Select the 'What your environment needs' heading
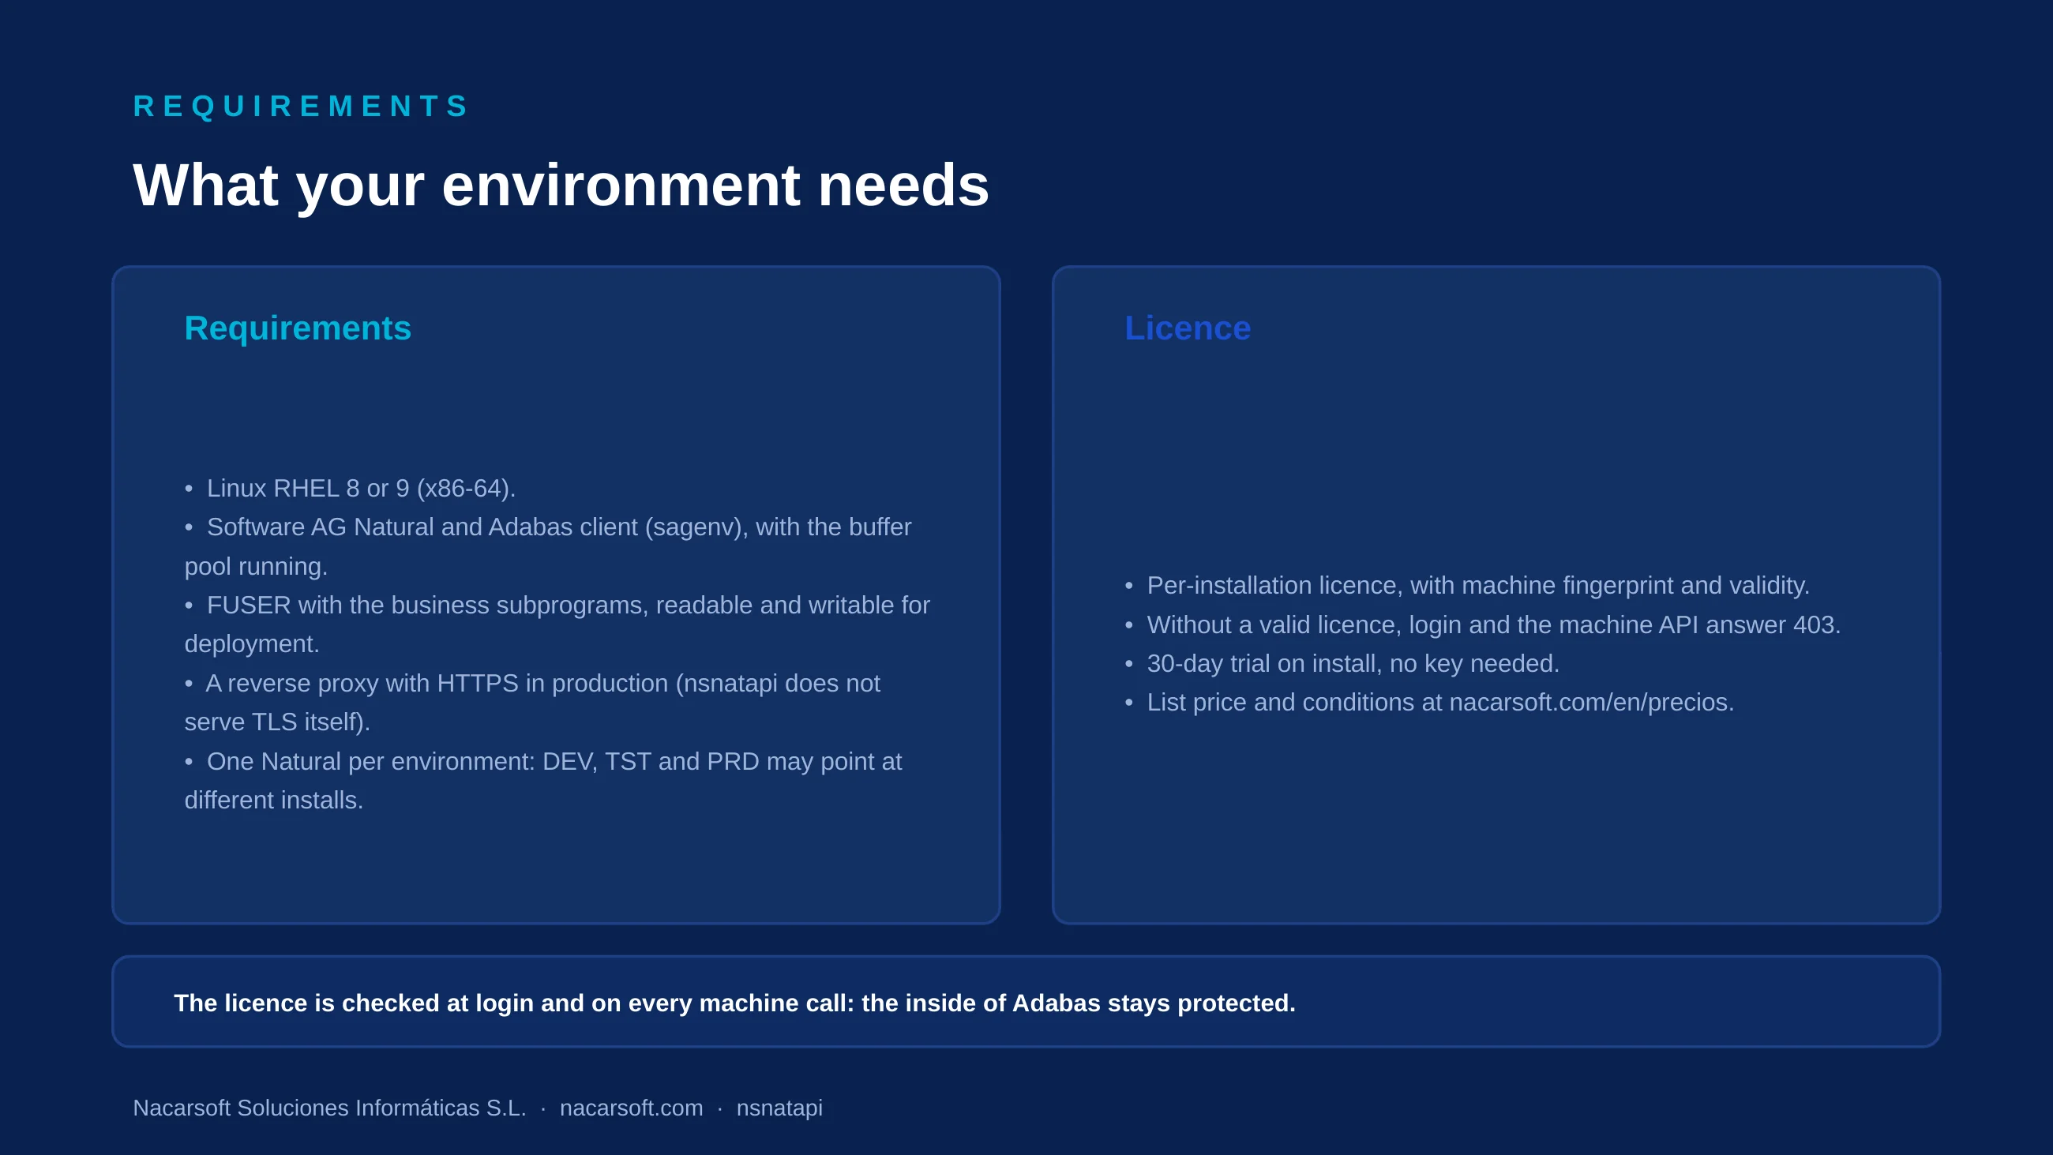2053x1155 pixels. [561, 185]
